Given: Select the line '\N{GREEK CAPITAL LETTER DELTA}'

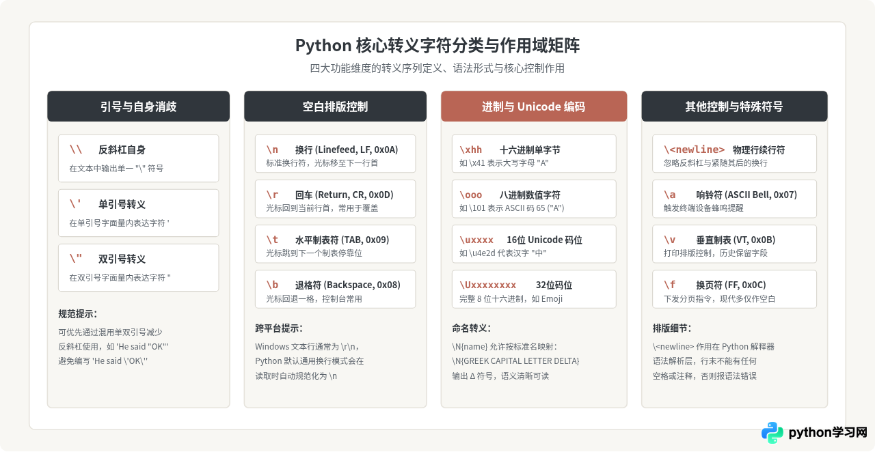Looking at the screenshot, I should 515,361.
